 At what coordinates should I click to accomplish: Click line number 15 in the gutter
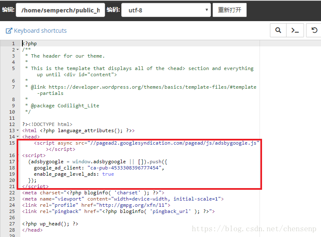[x=12, y=143]
